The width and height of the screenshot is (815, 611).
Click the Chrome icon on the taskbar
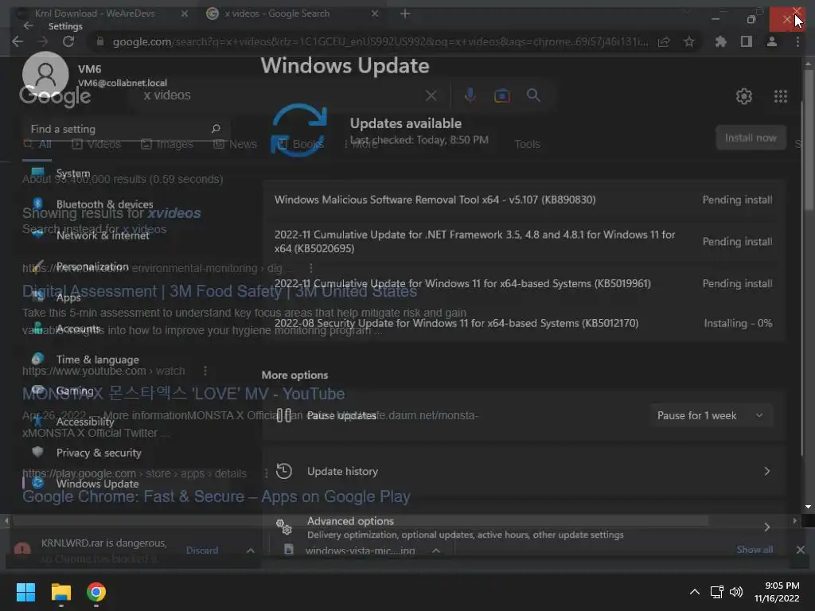(96, 592)
